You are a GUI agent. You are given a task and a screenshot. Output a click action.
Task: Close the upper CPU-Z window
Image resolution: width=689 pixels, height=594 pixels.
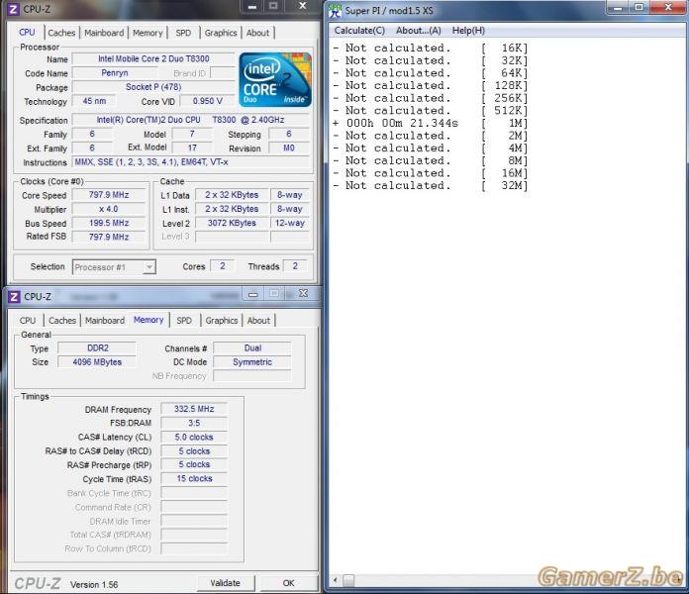pos(302,6)
